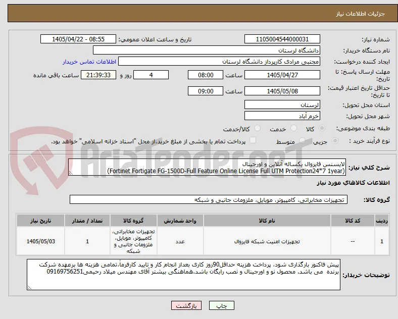Image resolution: width=398 pixels, height=319 pixels.
Task: Click delivery province field لرستان
Action: 282,104
